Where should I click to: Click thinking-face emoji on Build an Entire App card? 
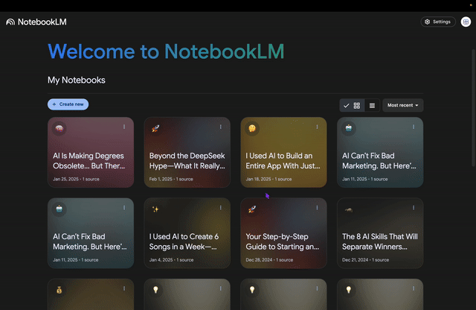click(252, 128)
